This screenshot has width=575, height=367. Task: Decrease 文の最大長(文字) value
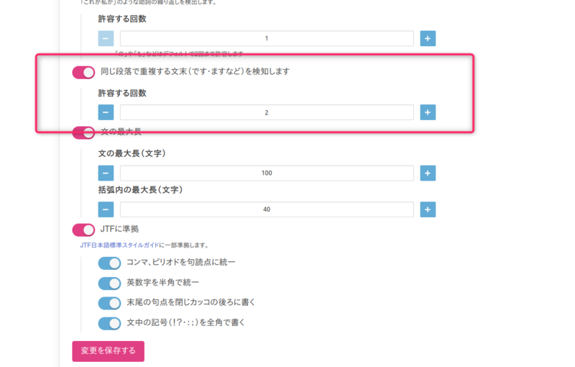pos(106,173)
